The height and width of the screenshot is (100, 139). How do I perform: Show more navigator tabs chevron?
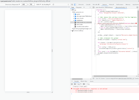coord(84,7)
